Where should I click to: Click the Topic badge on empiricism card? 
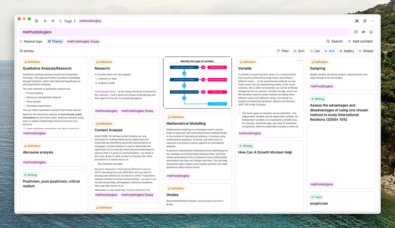pos(316,197)
